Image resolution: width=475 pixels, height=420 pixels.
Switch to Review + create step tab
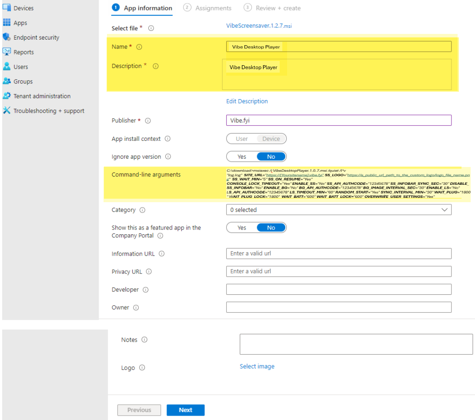(x=272, y=8)
